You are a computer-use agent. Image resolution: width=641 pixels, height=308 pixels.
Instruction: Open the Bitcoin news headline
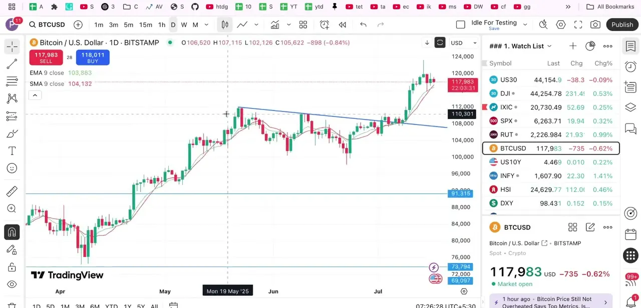point(551,302)
